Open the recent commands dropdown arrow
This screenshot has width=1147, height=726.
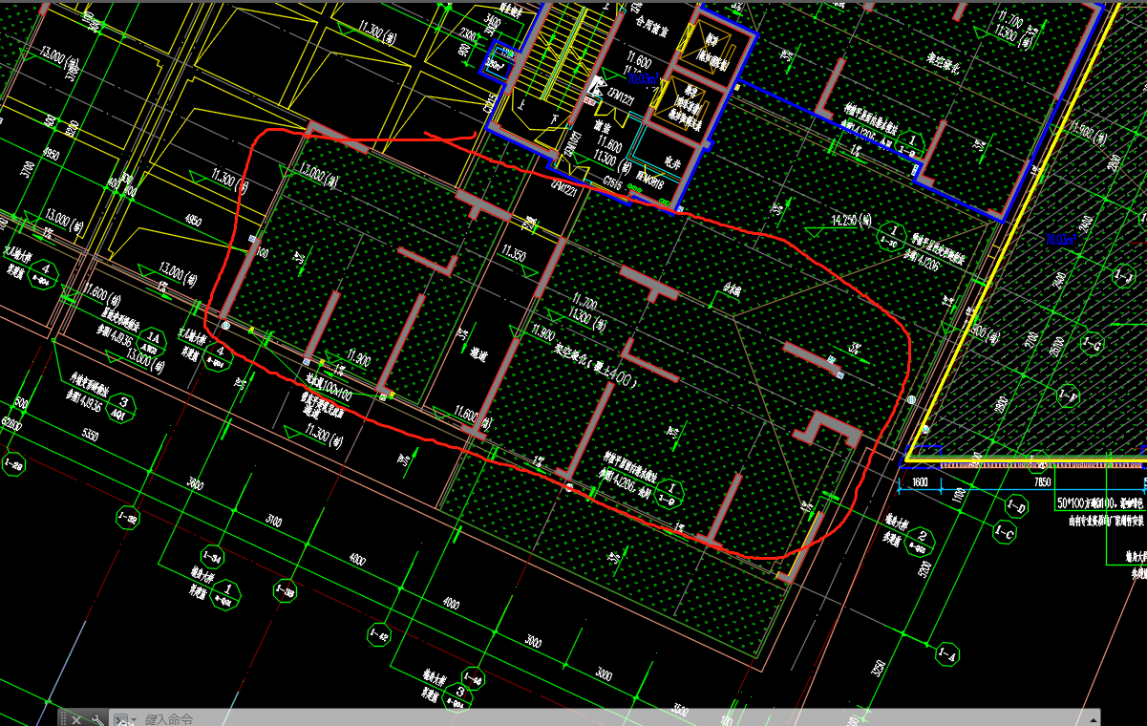click(x=135, y=718)
